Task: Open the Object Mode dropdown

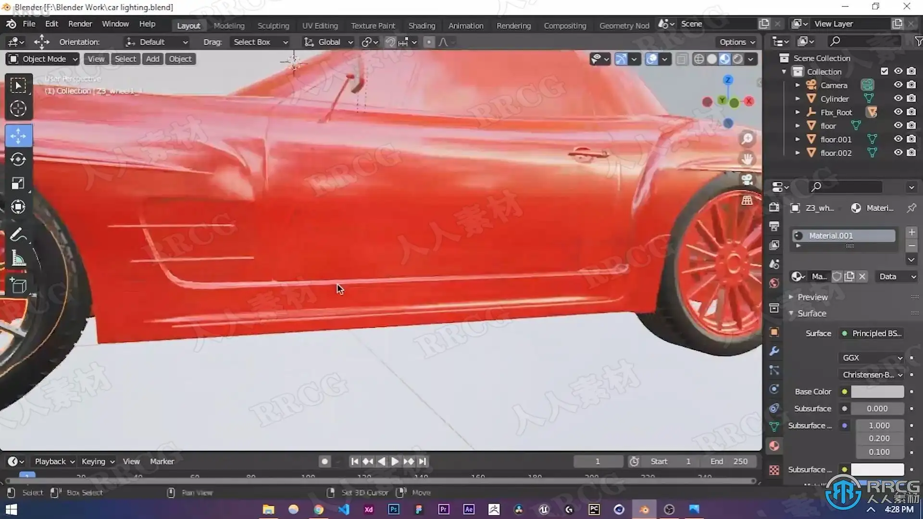Action: click(x=43, y=59)
